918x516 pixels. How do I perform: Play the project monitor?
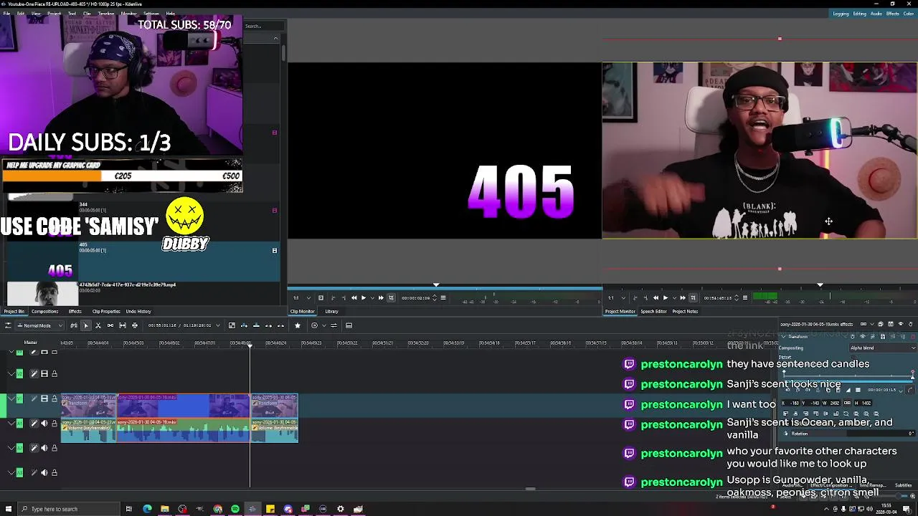point(666,297)
